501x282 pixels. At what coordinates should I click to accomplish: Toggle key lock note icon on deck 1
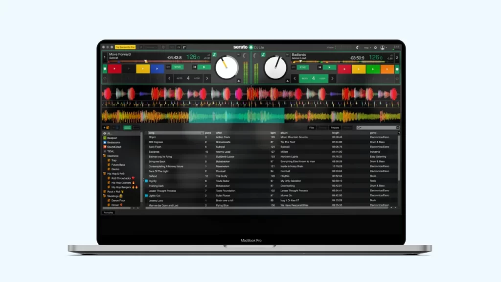click(x=214, y=55)
